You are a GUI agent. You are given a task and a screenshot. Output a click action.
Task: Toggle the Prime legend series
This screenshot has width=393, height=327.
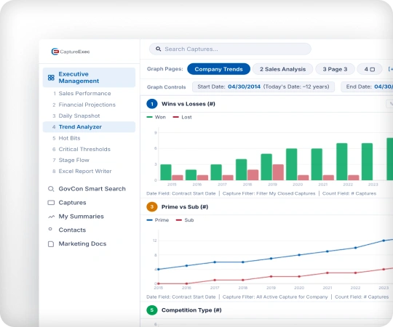coord(158,220)
